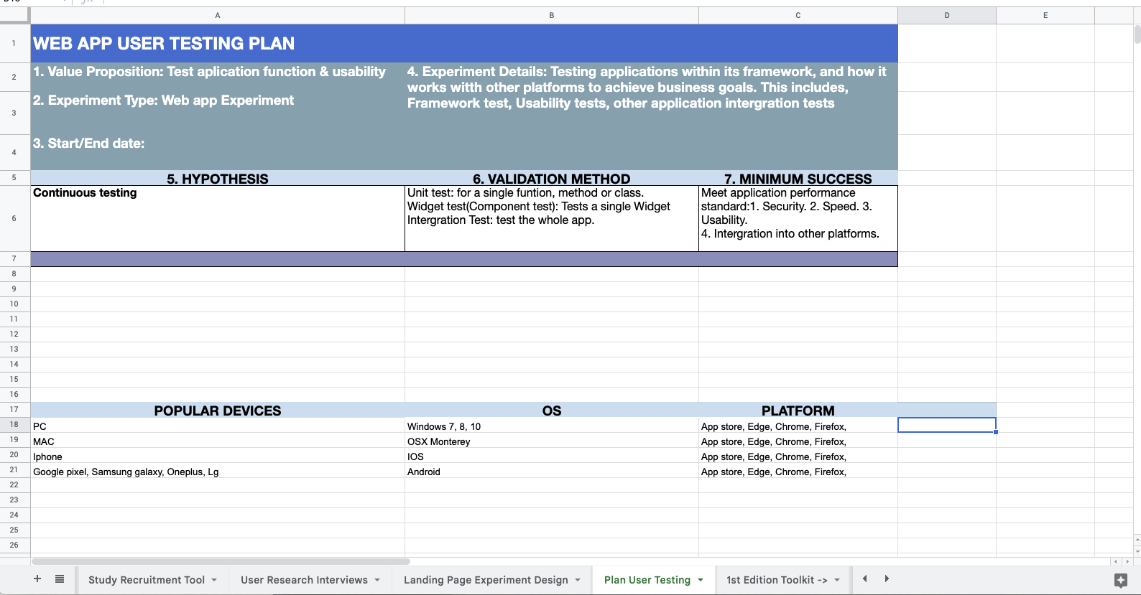
Task: Click the horizontal scrollbar thumb
Action: pos(221,561)
